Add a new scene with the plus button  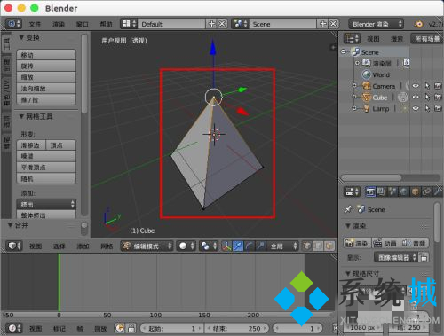tap(322, 24)
